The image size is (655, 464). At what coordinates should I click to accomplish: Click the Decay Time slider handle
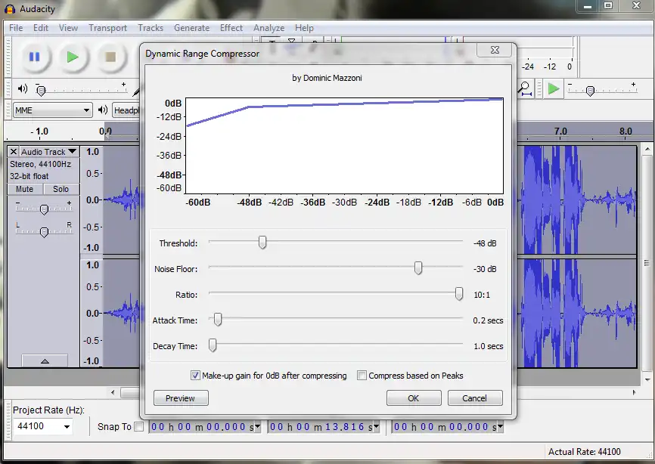[213, 345]
